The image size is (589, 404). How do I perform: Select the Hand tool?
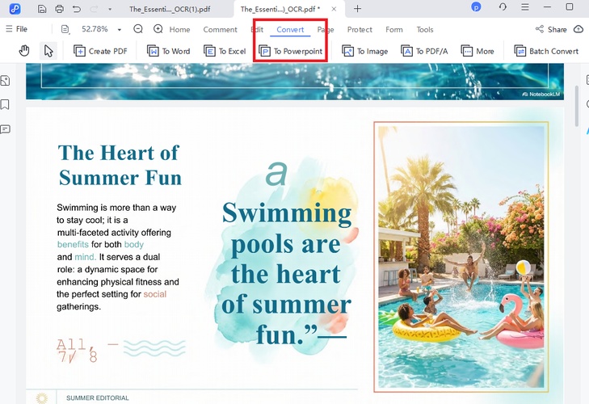point(24,51)
